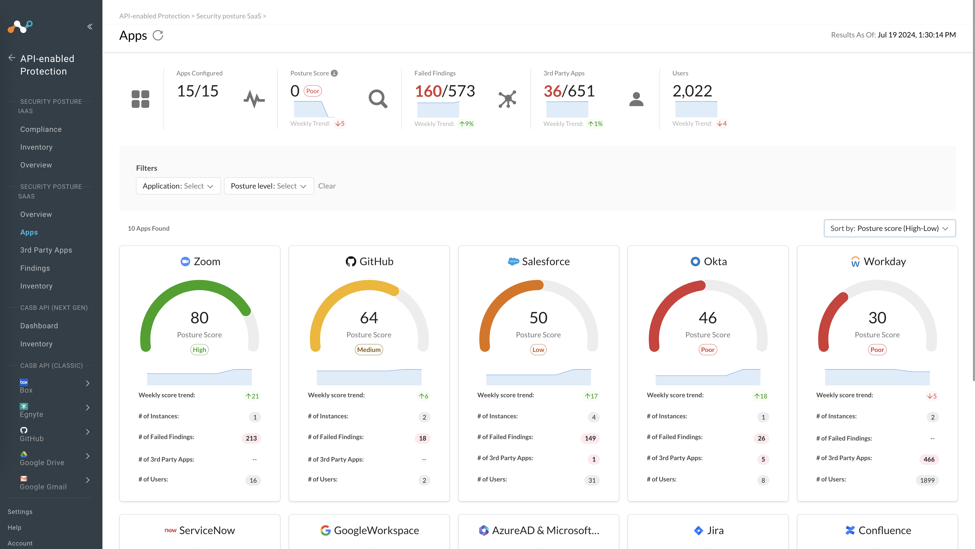Click the company logo at top left

pyautogui.click(x=20, y=27)
